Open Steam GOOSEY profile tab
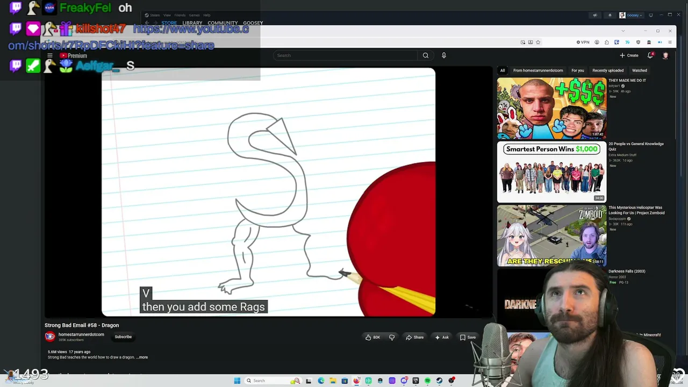 tap(253, 23)
